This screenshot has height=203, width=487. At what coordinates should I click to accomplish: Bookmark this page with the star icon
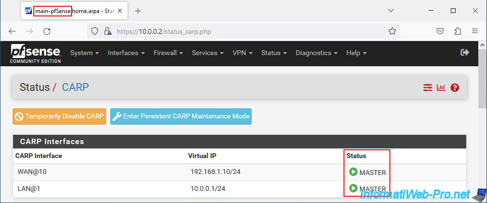(x=392, y=31)
